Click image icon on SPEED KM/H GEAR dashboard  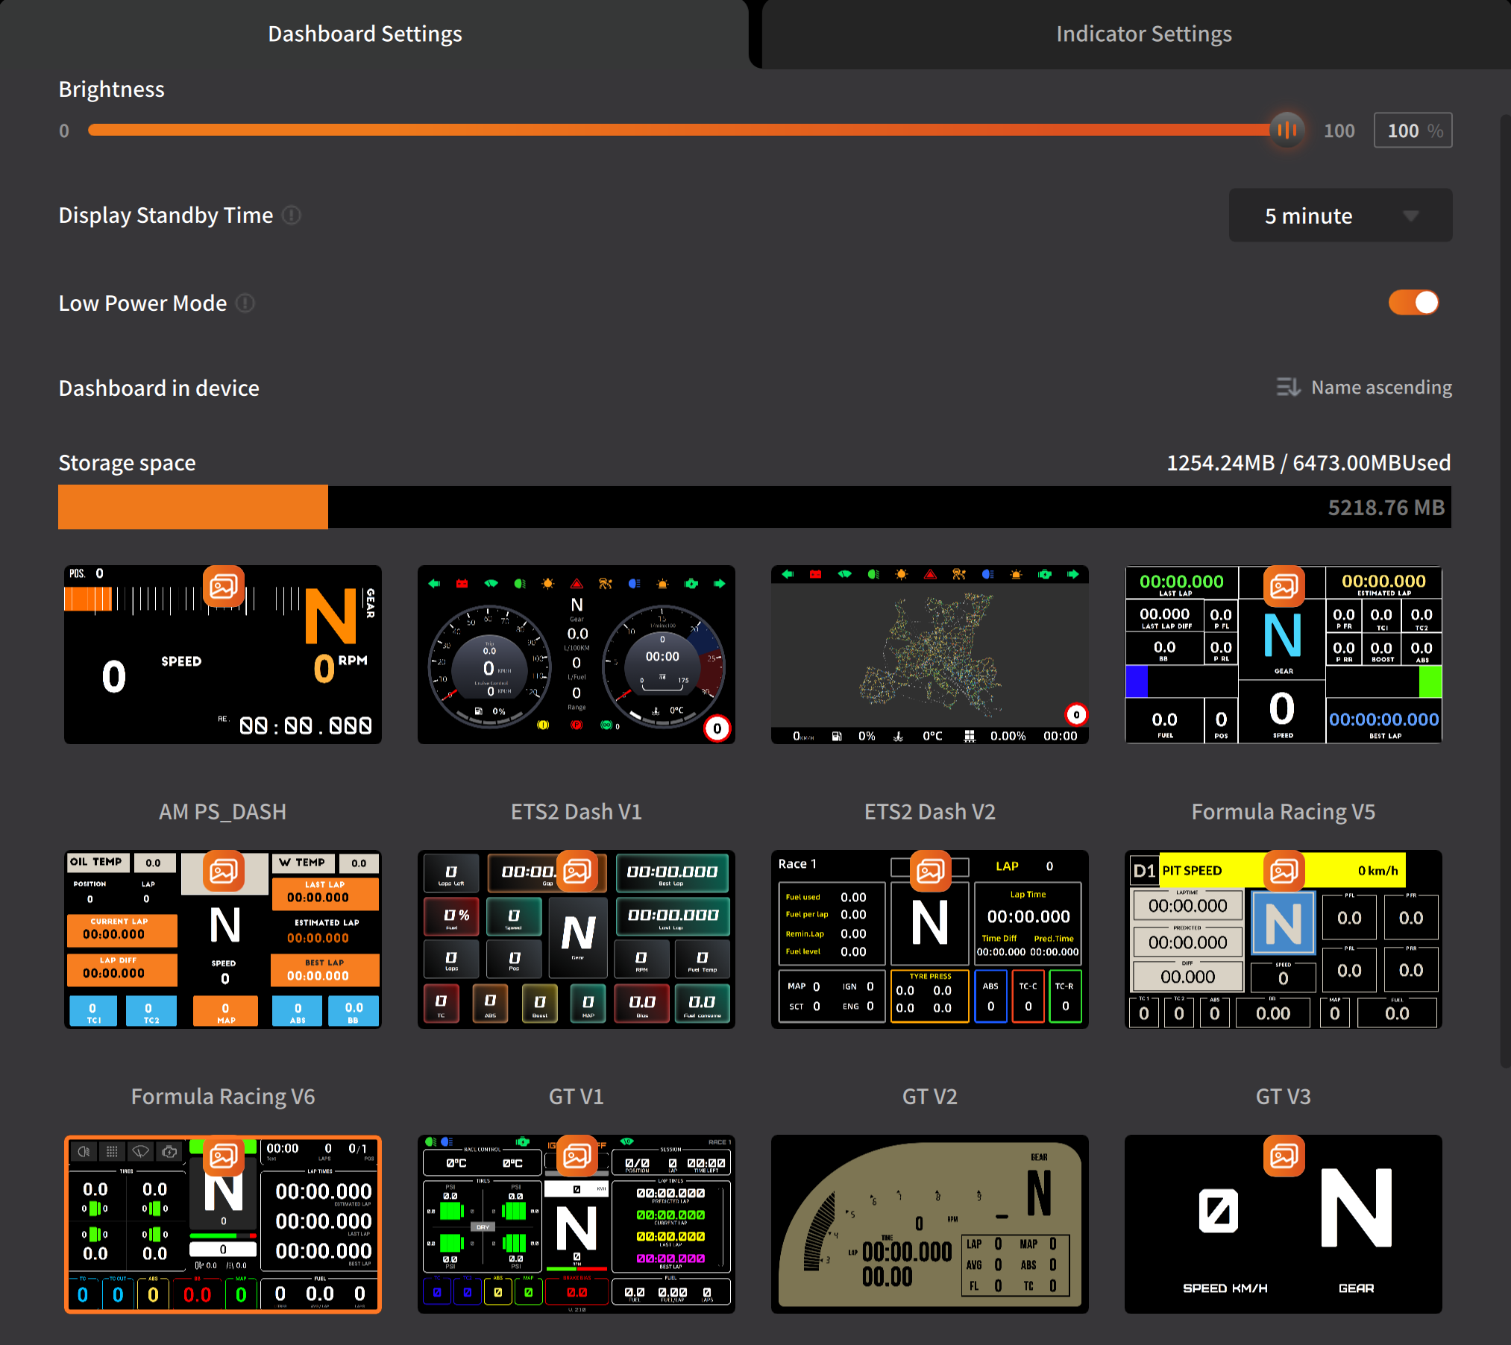[1284, 1156]
